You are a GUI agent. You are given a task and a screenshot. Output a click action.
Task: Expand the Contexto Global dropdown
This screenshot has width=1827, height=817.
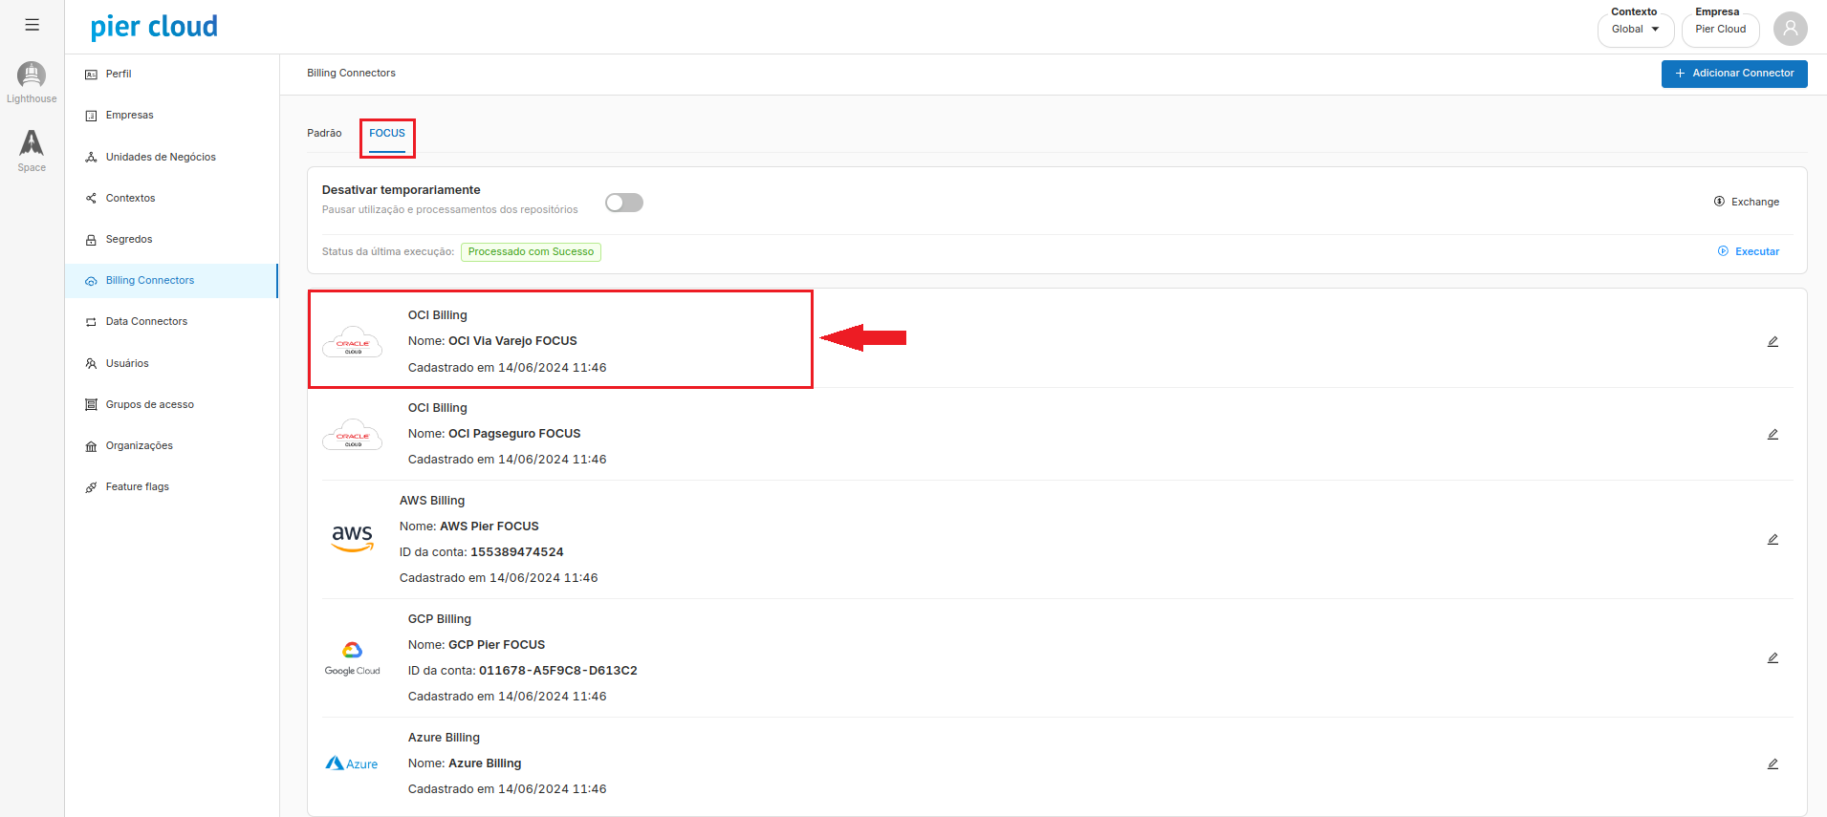click(1635, 30)
